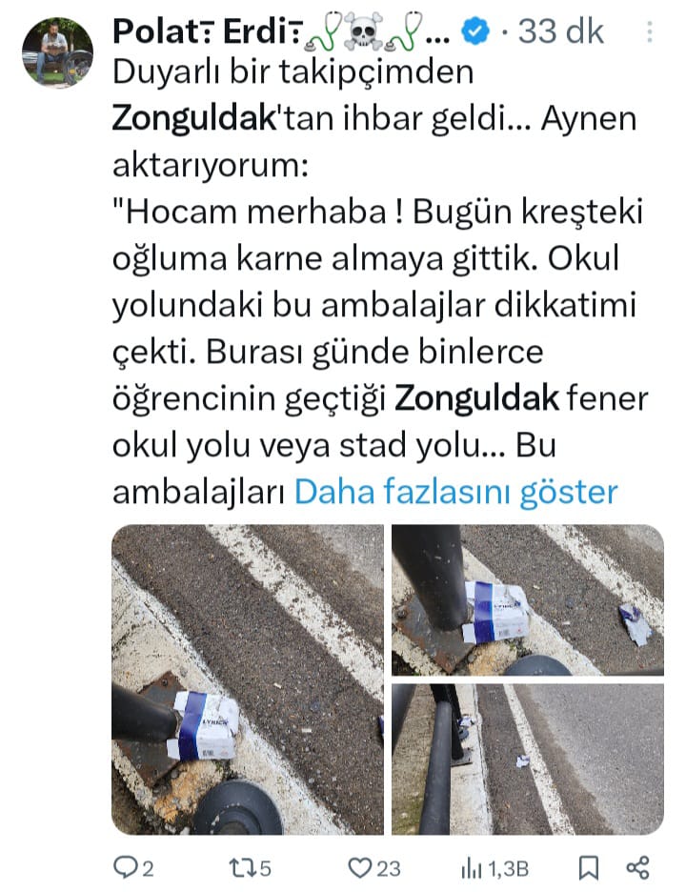Click the like count number 23
The height and width of the screenshot is (892, 686).
pyautogui.click(x=389, y=869)
